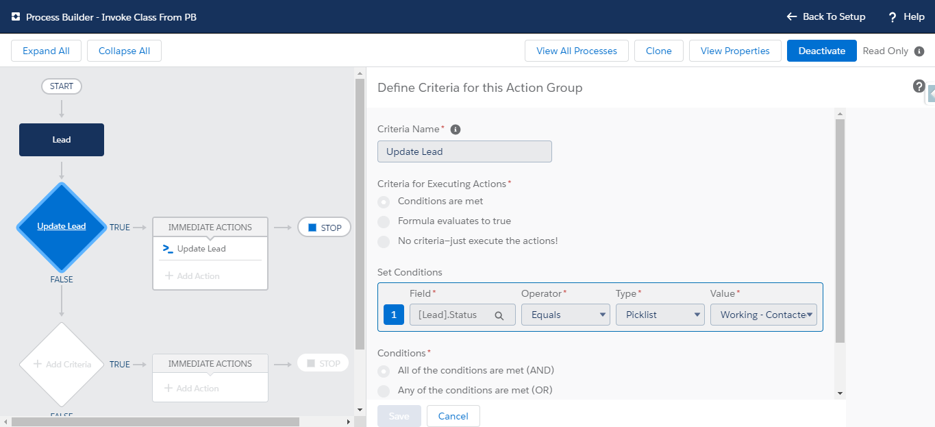935x427 pixels.
Task: Choose 'Any of the conditions are met (OR)'
Action: click(384, 391)
